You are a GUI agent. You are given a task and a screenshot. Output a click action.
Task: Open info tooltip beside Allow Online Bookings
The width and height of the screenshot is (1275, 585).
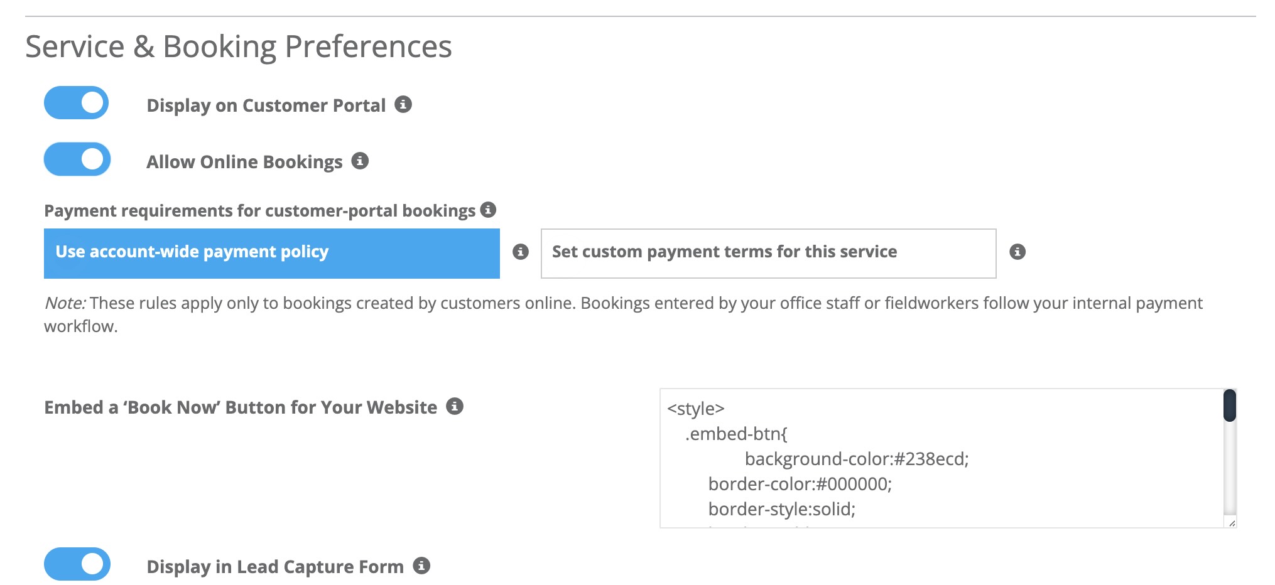[359, 161]
